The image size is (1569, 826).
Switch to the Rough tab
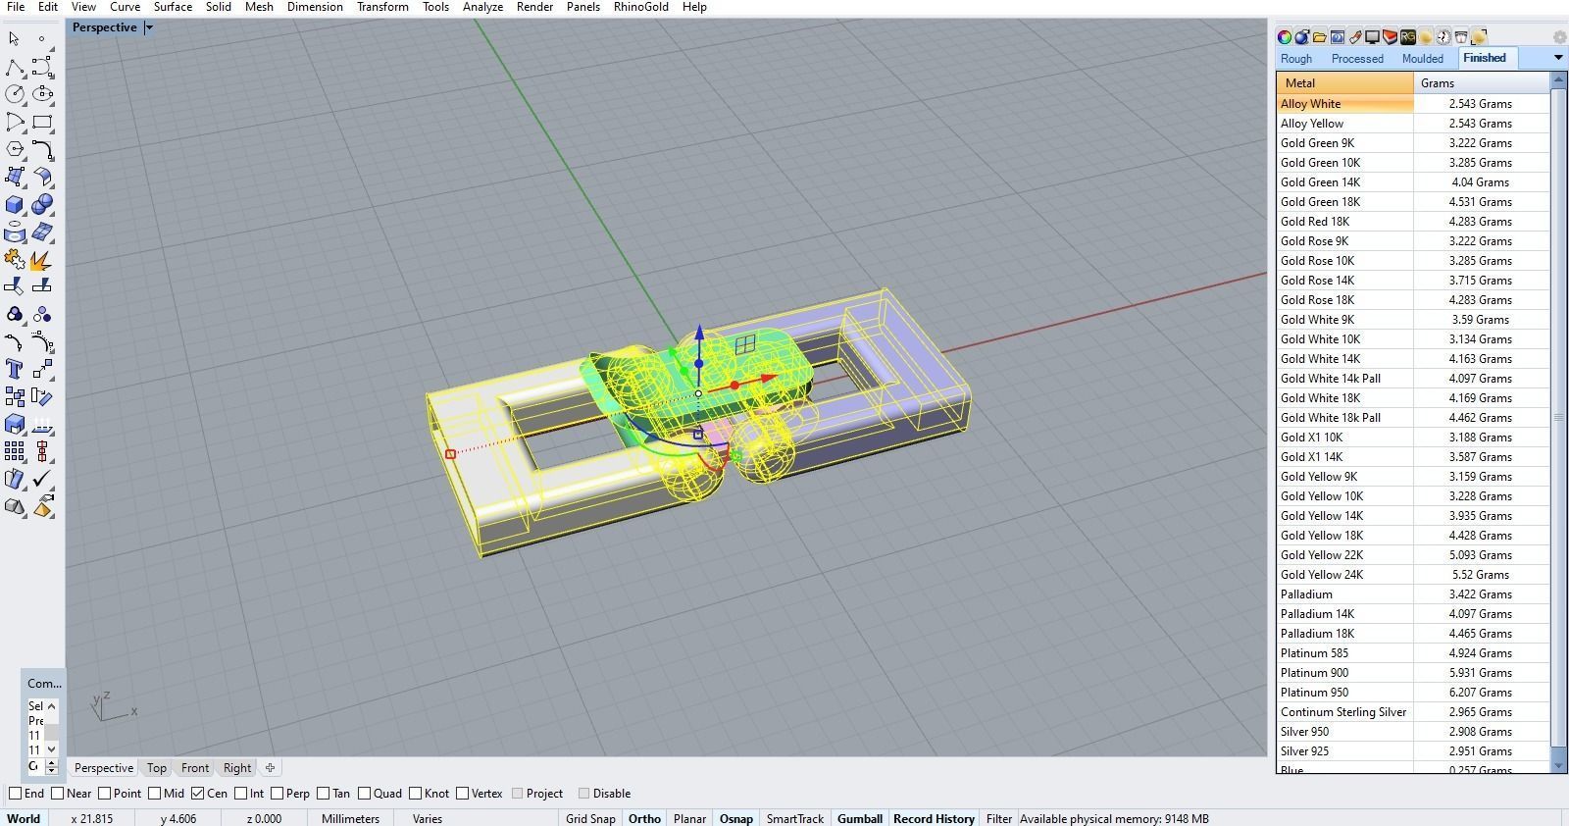1296,59
